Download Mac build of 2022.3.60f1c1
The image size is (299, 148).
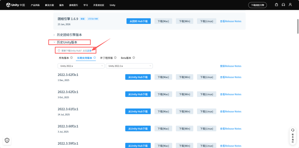(x=163, y=128)
